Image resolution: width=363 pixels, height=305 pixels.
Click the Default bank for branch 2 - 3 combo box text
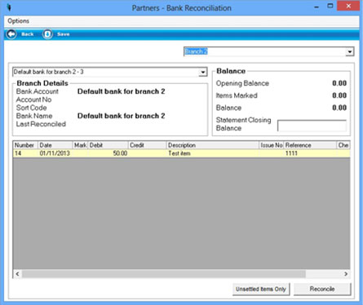48,72
